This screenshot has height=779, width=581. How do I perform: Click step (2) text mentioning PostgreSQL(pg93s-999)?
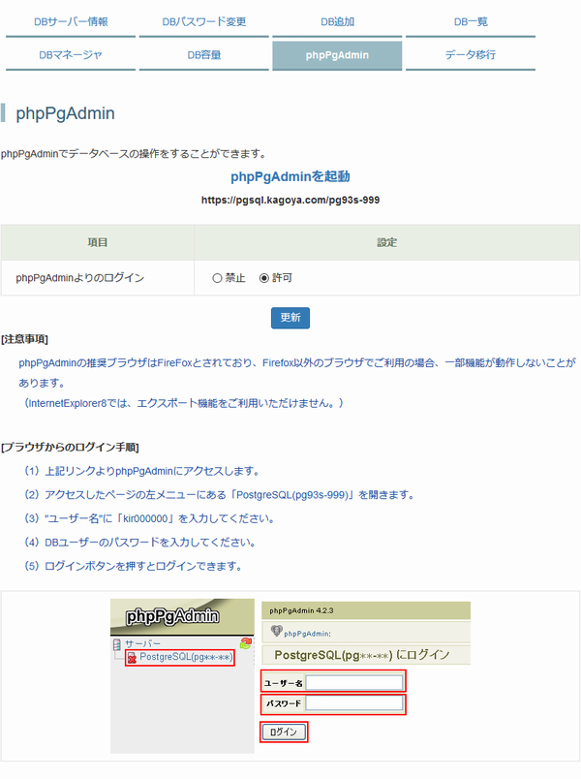[x=220, y=495]
